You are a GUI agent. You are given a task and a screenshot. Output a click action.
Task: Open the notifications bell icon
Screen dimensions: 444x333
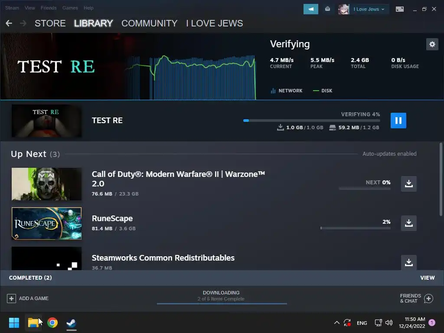coord(327,9)
